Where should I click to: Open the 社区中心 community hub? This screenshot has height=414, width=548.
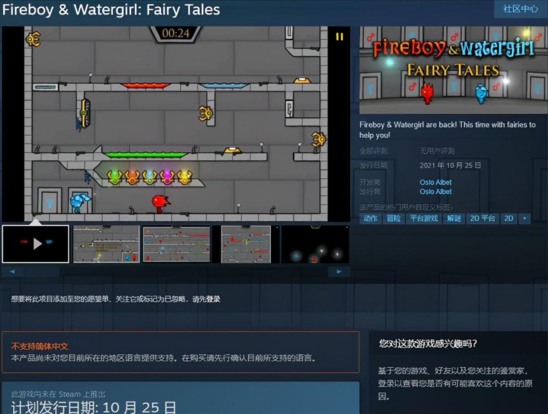(x=521, y=9)
